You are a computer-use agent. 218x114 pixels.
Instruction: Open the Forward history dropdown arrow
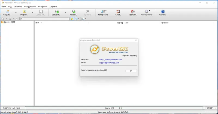(14, 19)
